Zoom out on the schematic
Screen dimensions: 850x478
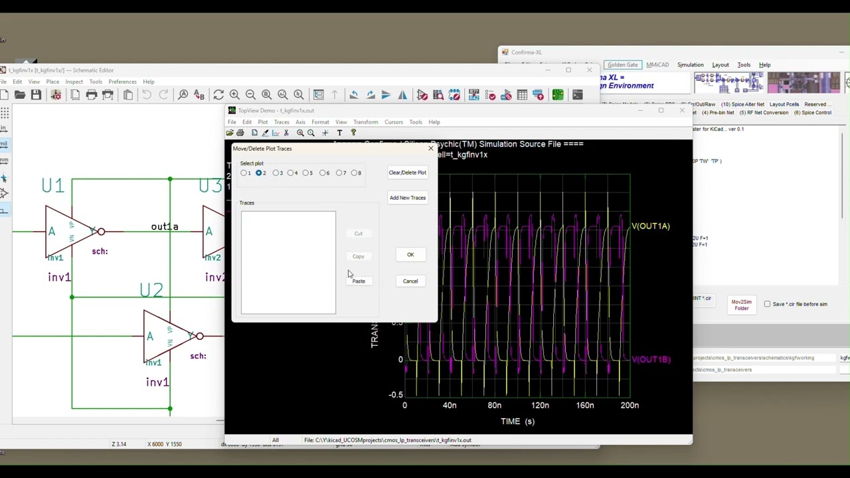pyautogui.click(x=250, y=95)
